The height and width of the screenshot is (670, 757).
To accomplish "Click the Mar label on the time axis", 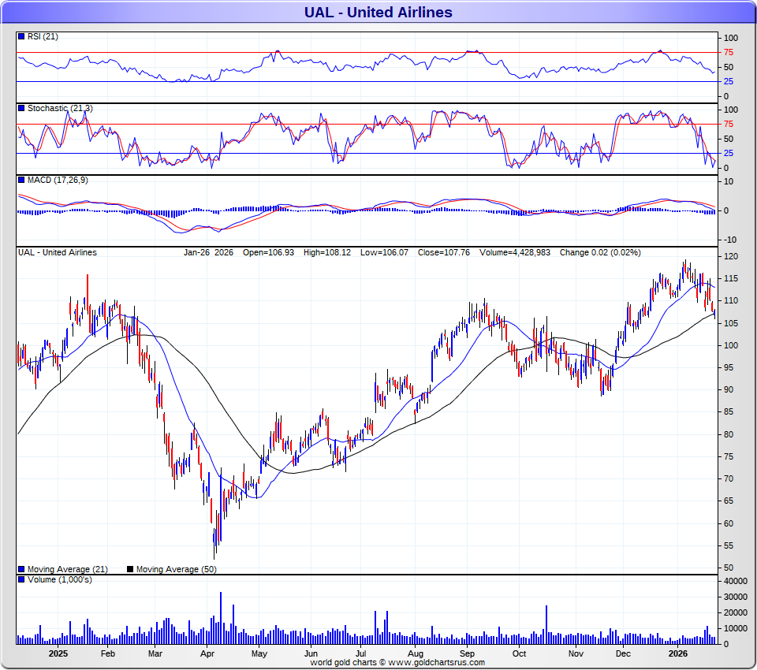I will (155, 653).
